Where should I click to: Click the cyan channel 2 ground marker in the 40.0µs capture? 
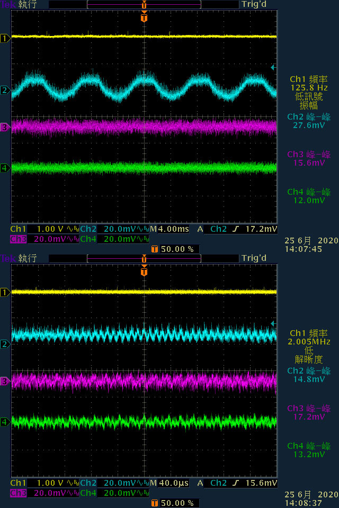(x=5, y=344)
